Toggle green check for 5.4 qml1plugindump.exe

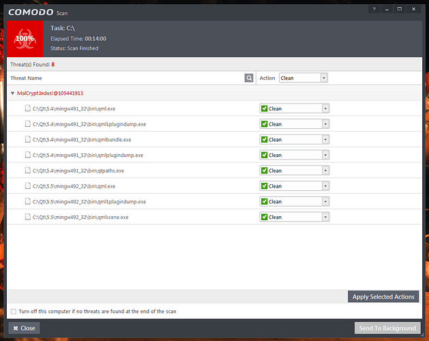click(x=265, y=124)
